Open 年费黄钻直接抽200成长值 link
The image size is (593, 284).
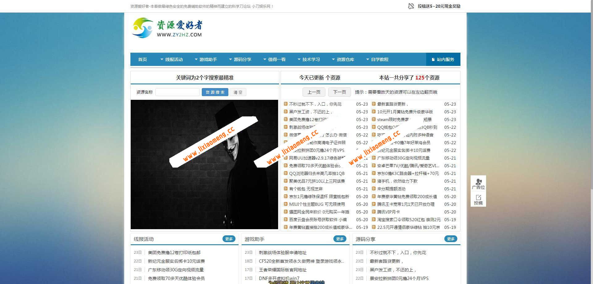[x=320, y=227]
